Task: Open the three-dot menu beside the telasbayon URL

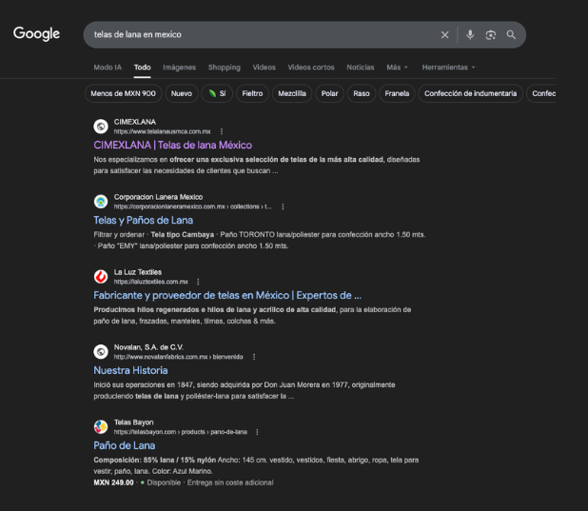Action: tap(257, 432)
